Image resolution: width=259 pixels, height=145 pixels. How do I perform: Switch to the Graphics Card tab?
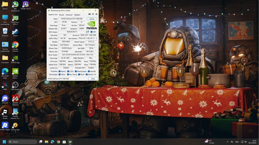[53, 15]
